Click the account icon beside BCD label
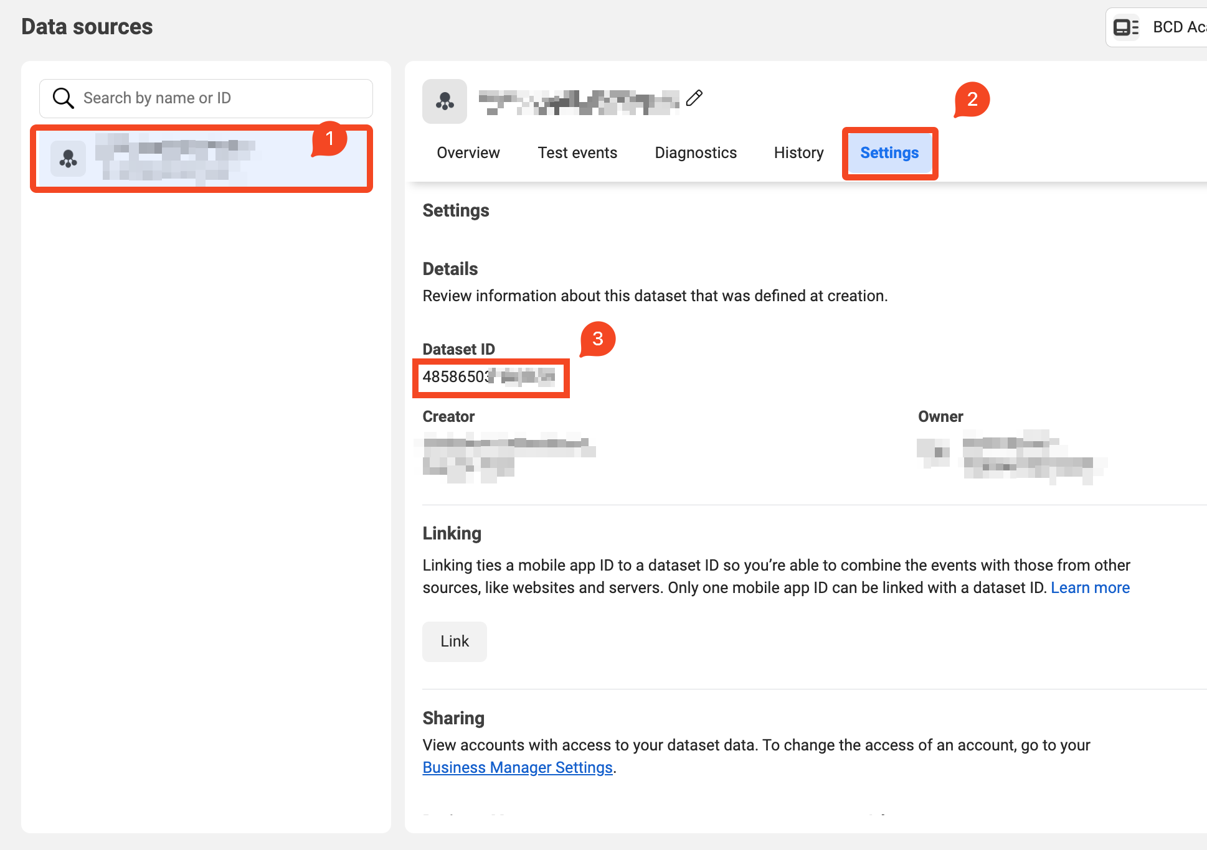Image resolution: width=1207 pixels, height=850 pixels. [1126, 27]
